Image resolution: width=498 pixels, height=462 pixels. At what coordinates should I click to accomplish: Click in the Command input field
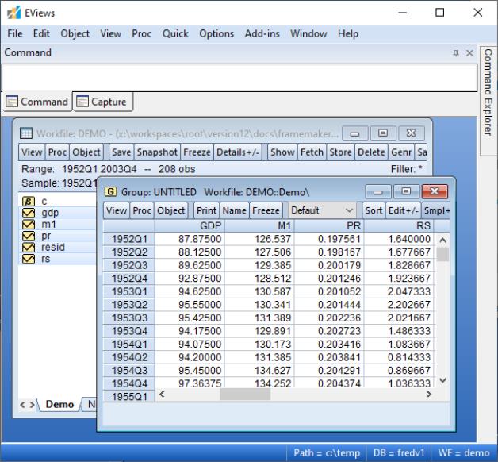[x=238, y=77]
